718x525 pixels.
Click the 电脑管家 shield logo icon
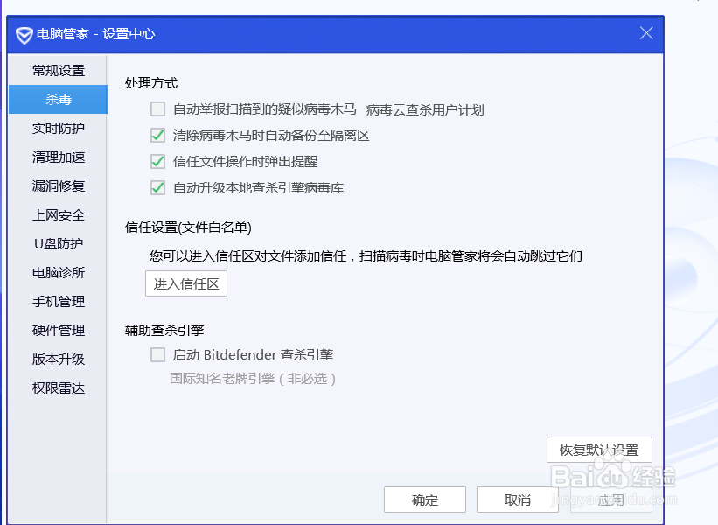tap(24, 35)
